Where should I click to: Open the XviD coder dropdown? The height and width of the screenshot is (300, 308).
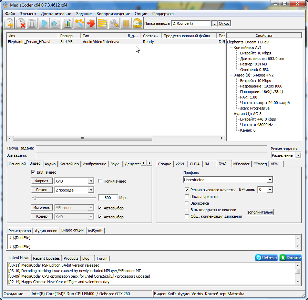point(91,217)
